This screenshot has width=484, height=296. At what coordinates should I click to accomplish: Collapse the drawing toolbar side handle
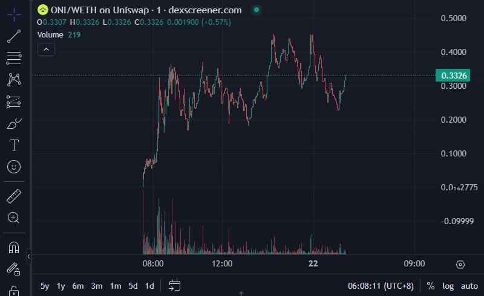(x=28, y=256)
